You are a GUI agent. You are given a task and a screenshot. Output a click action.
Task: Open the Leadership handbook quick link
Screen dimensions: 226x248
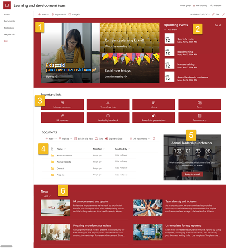(108, 118)
